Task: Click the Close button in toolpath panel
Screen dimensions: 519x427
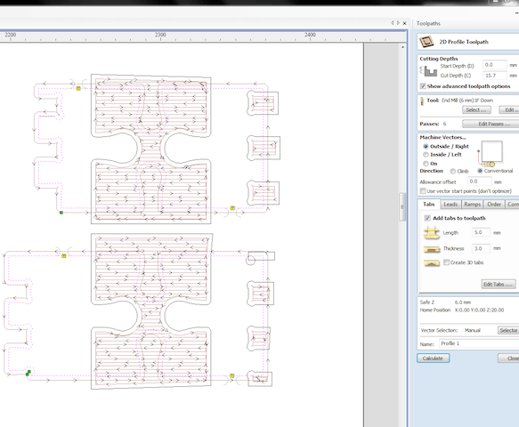Action: pos(508,359)
